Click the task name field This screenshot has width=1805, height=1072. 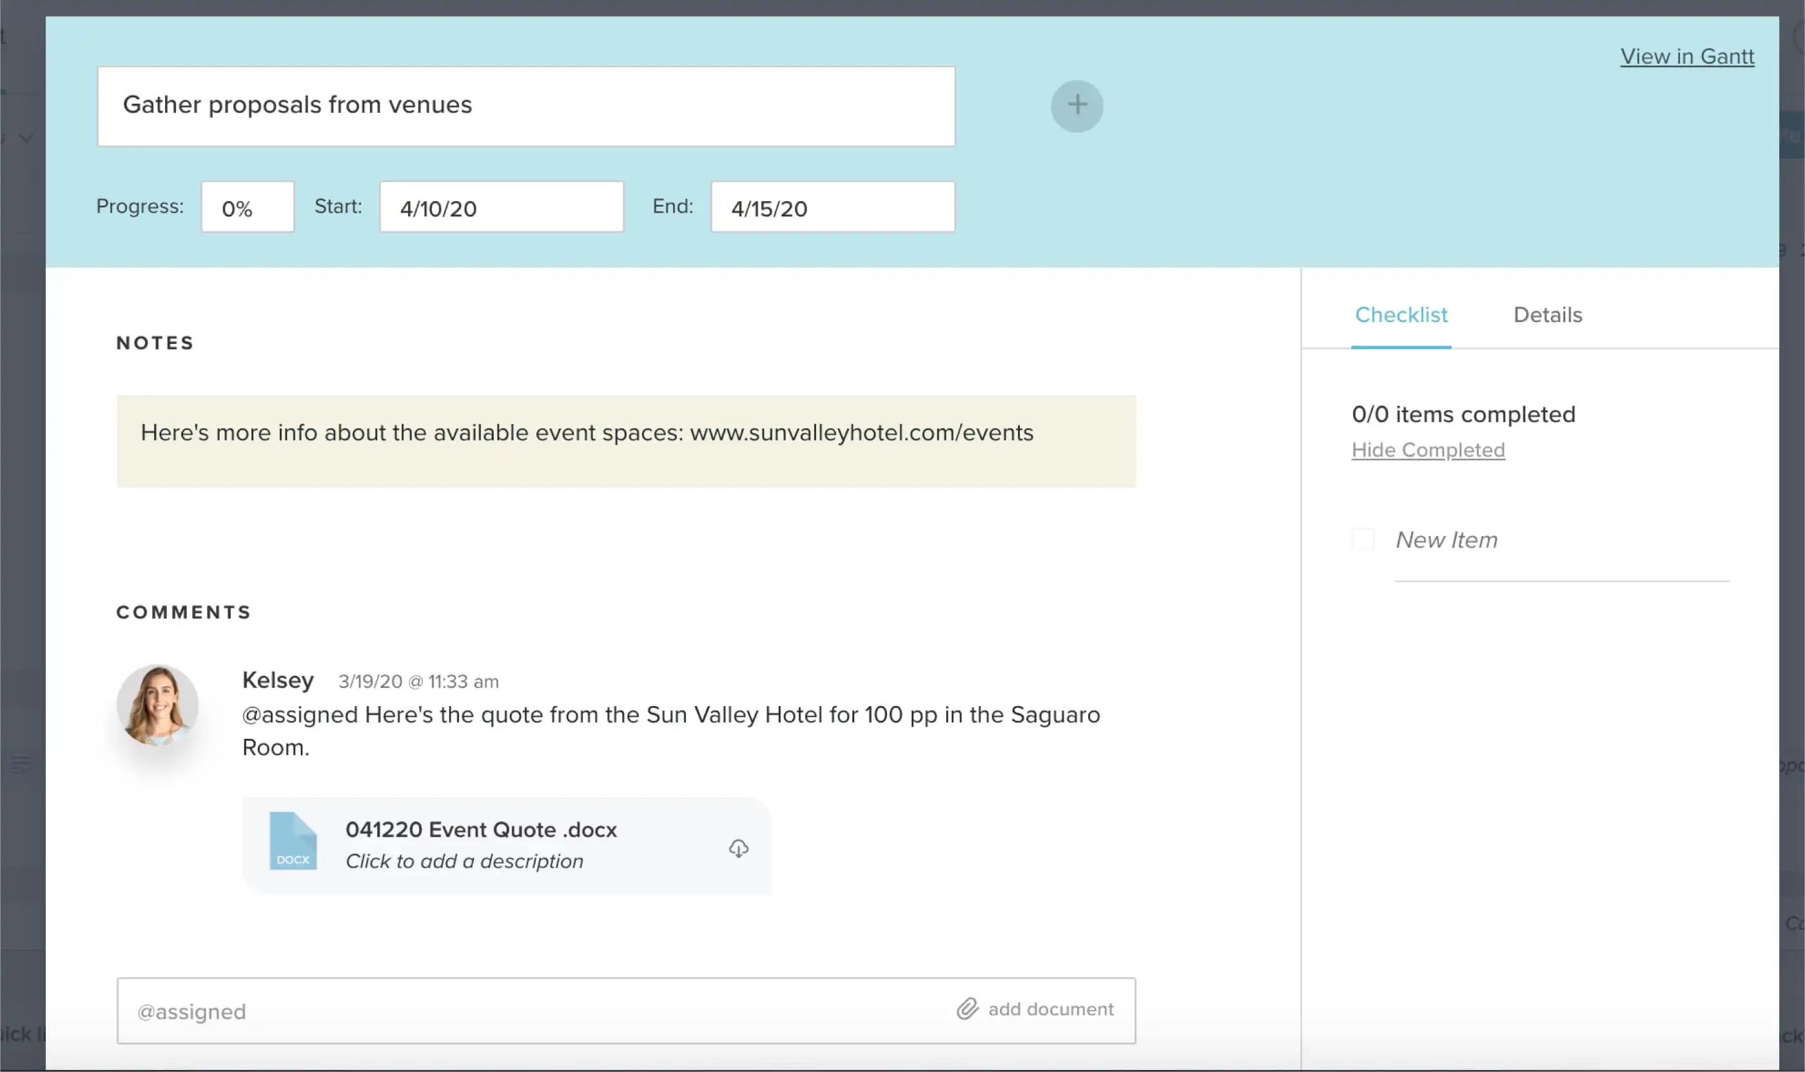(525, 106)
